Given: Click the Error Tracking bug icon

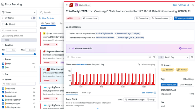Looking at the screenshot, I should coord(2,4).
